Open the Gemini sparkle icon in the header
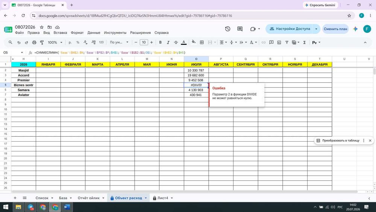The width and height of the screenshot is (376, 212). [355, 29]
